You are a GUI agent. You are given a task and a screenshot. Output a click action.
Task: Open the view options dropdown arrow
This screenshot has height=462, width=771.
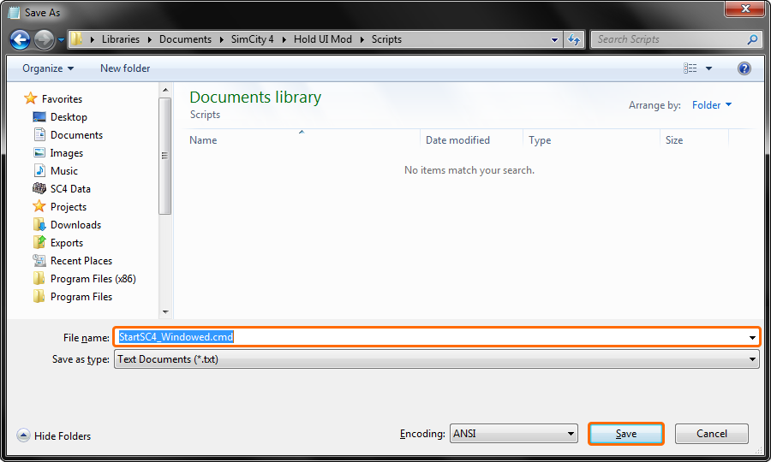click(708, 68)
